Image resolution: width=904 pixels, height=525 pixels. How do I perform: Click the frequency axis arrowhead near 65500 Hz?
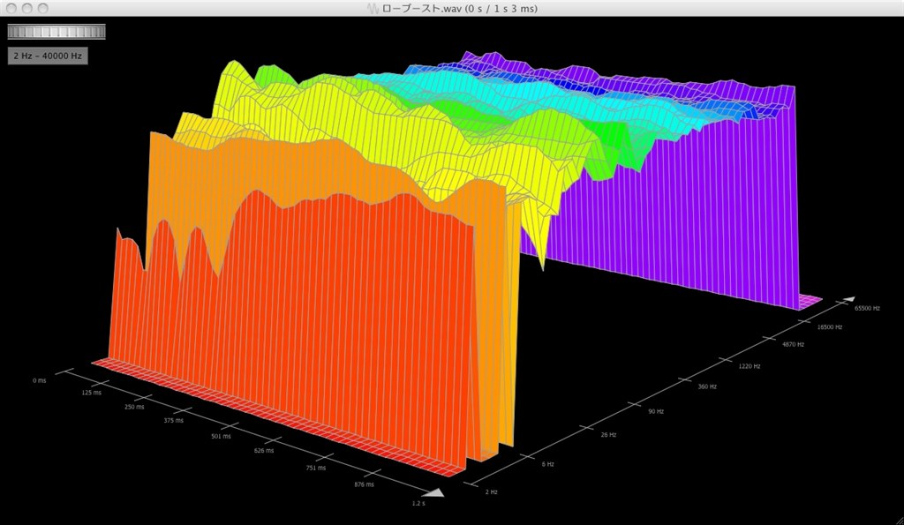tap(848, 300)
